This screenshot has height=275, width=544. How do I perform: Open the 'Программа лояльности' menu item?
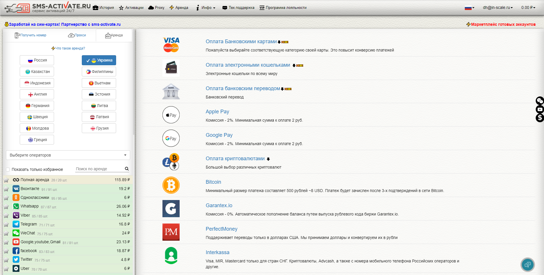pos(283,8)
